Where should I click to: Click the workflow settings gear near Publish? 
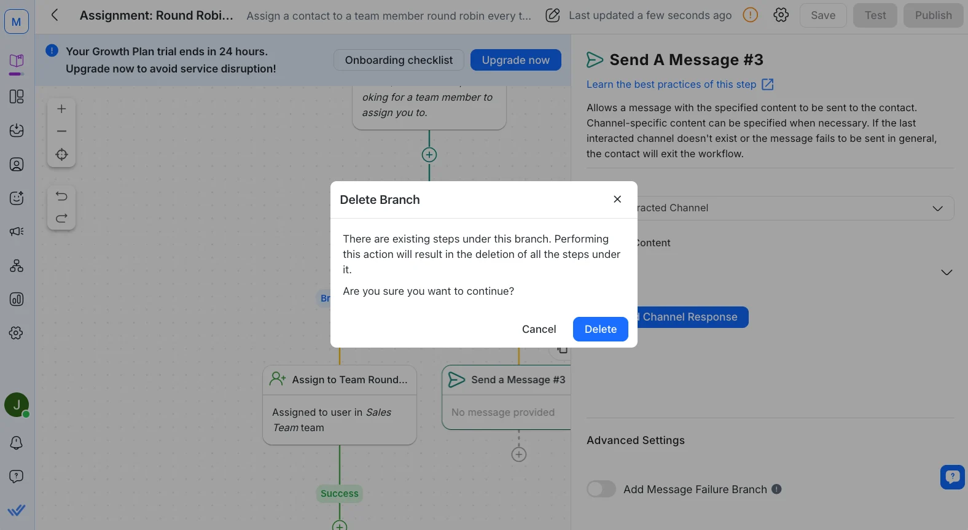click(x=781, y=15)
